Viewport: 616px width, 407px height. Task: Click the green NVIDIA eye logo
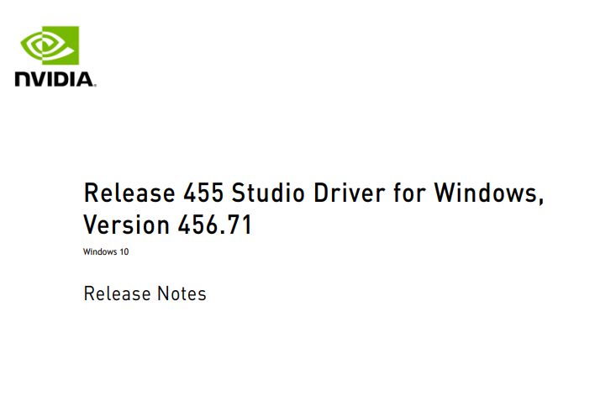coord(50,45)
